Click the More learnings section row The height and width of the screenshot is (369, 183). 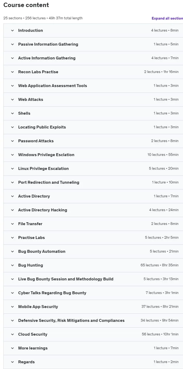coord(93,348)
